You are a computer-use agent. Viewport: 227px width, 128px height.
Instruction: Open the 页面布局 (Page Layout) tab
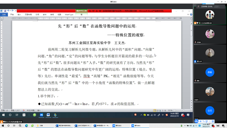coord(28,15)
